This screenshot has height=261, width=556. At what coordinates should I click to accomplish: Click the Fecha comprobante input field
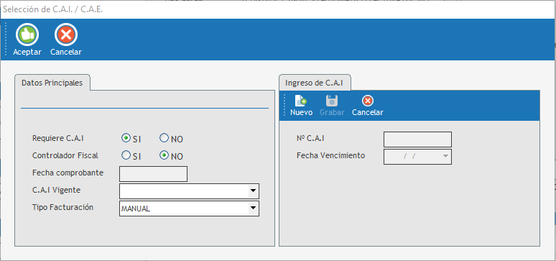point(153,174)
